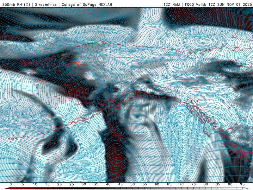Select the '95' value on the legend
The image size is (253, 190).
[242, 184]
